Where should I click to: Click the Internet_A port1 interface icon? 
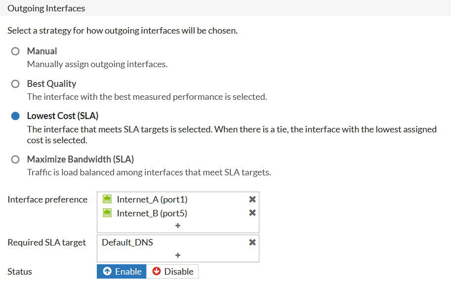tap(107, 200)
